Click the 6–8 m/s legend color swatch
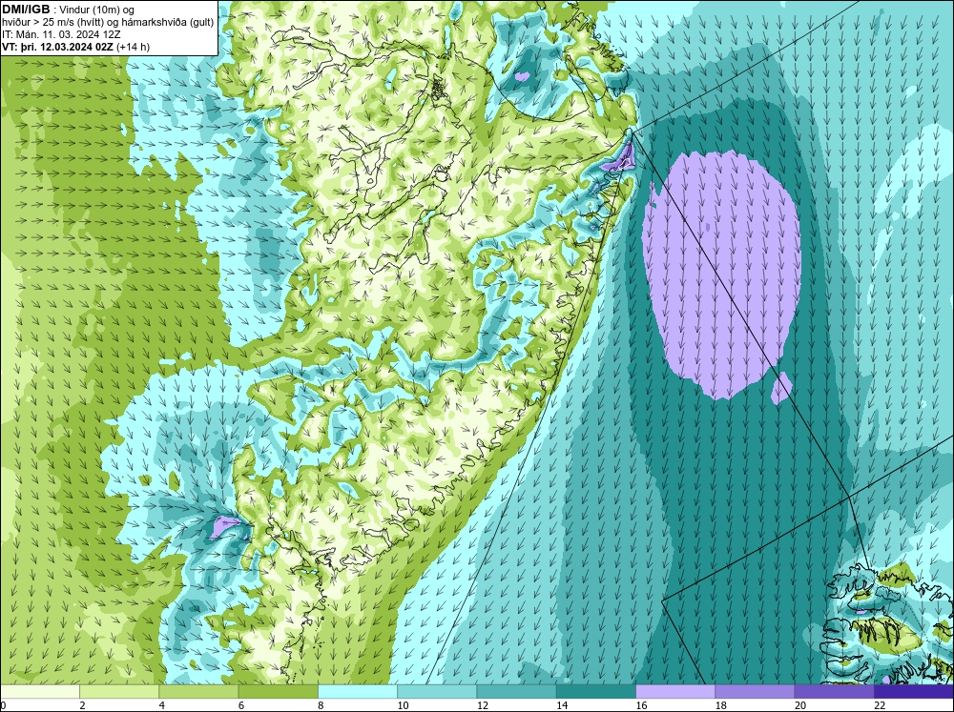The height and width of the screenshot is (712, 954). click(278, 692)
